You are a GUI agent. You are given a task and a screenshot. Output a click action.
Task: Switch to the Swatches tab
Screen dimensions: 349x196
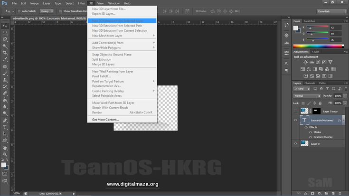click(x=310, y=21)
